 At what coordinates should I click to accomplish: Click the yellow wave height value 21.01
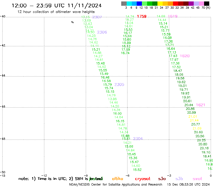[193, 117]
